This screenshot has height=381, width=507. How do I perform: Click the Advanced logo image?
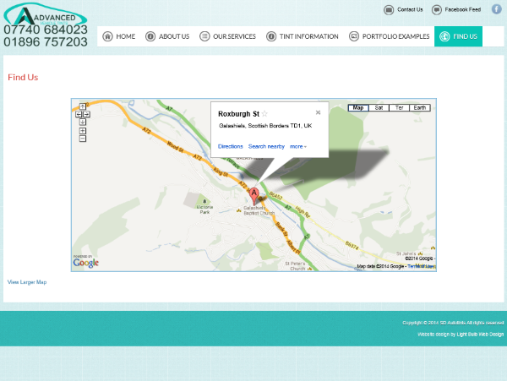tap(45, 15)
